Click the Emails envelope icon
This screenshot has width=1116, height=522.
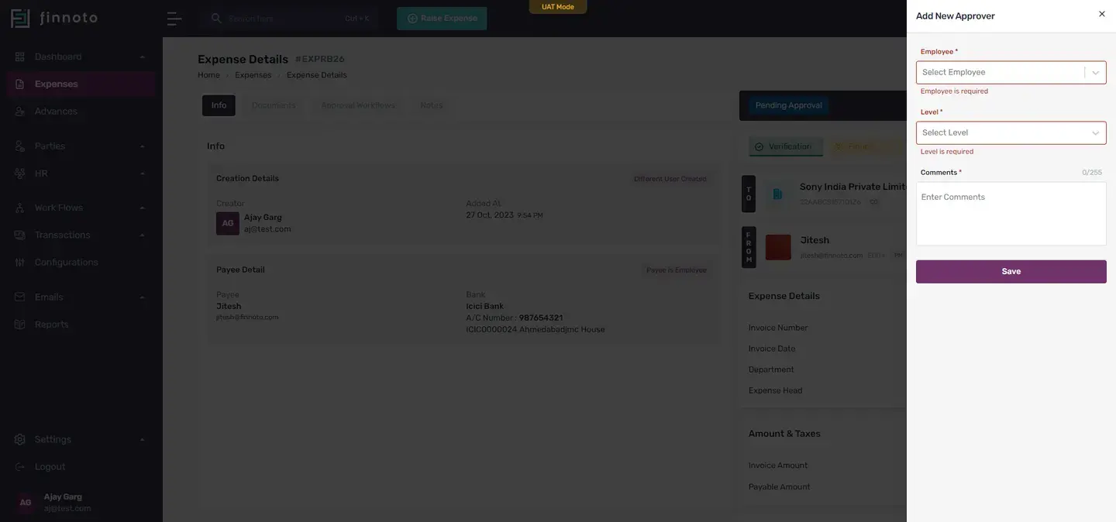tap(20, 297)
